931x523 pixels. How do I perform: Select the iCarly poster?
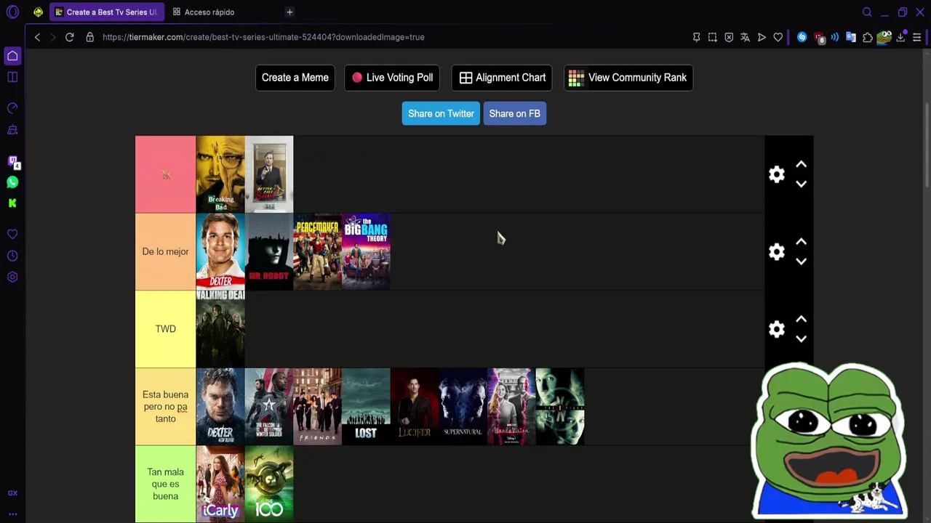(220, 484)
